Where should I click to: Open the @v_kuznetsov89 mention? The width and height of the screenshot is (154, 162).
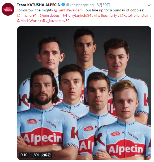[x=56, y=21]
